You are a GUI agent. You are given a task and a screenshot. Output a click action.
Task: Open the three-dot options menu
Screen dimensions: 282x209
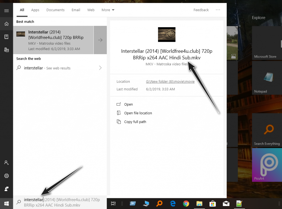pyautogui.click(x=218, y=10)
